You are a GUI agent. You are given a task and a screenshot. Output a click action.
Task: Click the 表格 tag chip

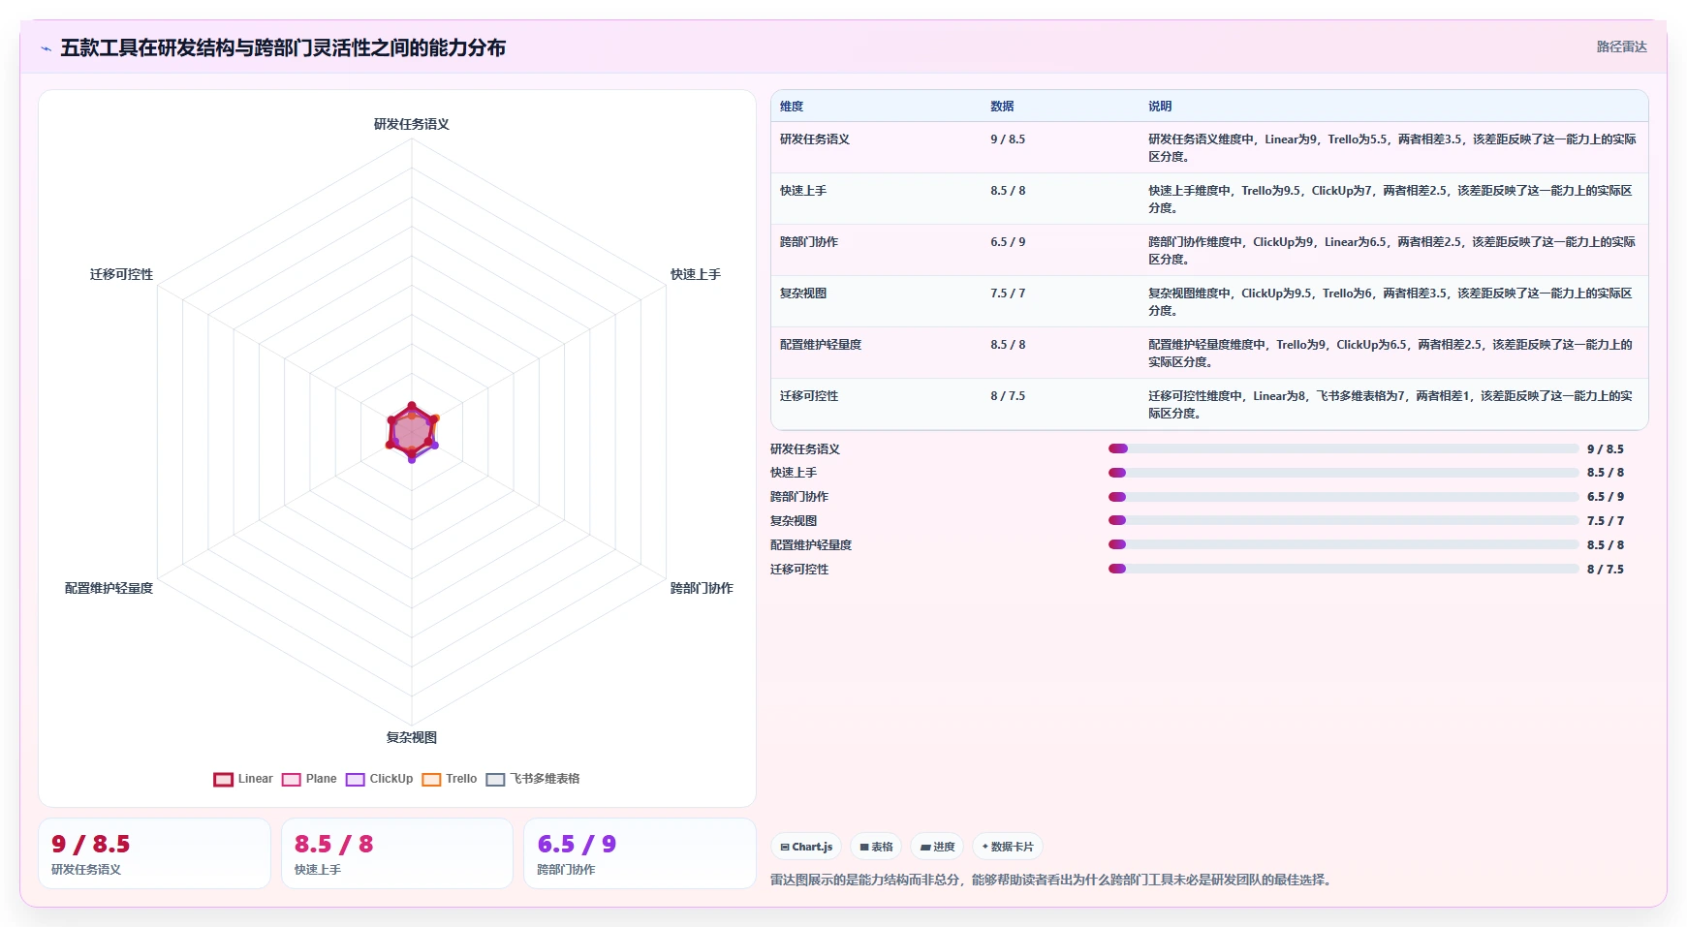tap(876, 847)
